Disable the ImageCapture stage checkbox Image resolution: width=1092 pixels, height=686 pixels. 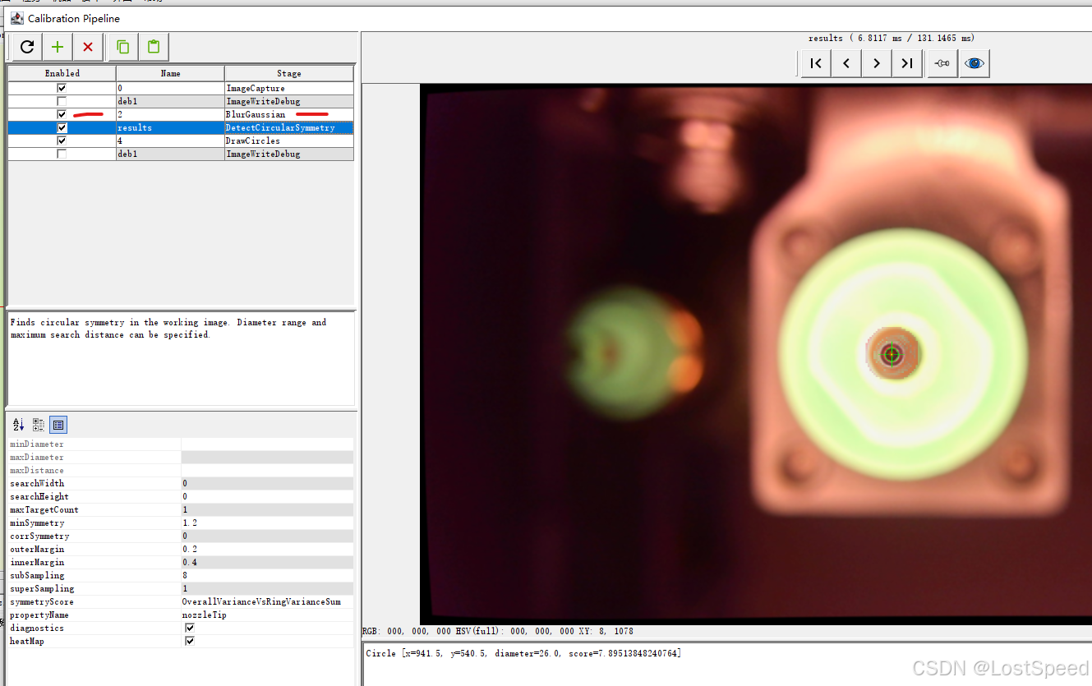pos(62,88)
